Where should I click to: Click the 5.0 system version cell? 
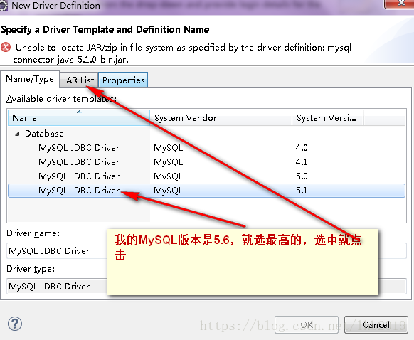(x=302, y=176)
